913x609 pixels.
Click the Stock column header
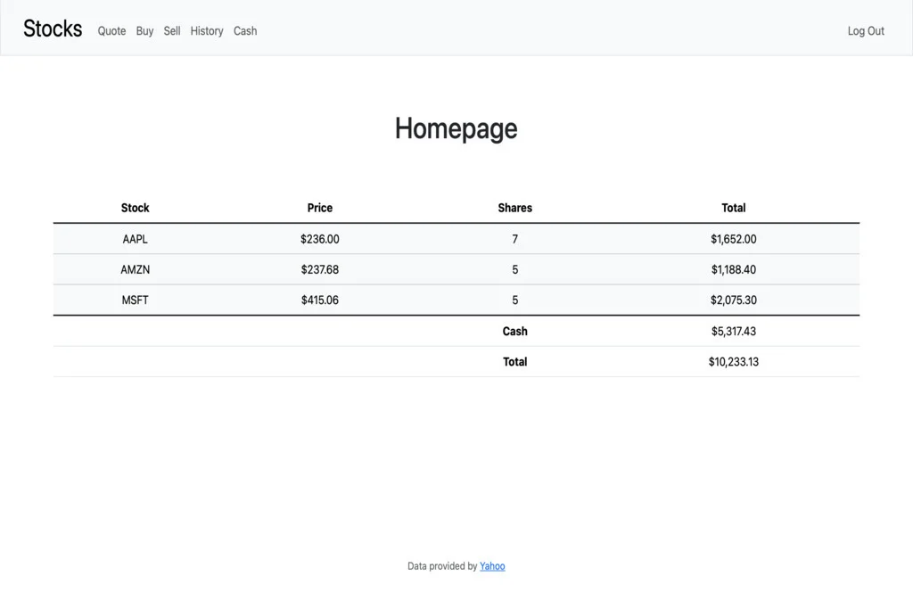pos(135,208)
